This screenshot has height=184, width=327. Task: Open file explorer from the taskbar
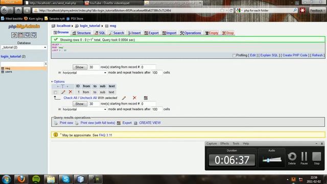point(51,179)
